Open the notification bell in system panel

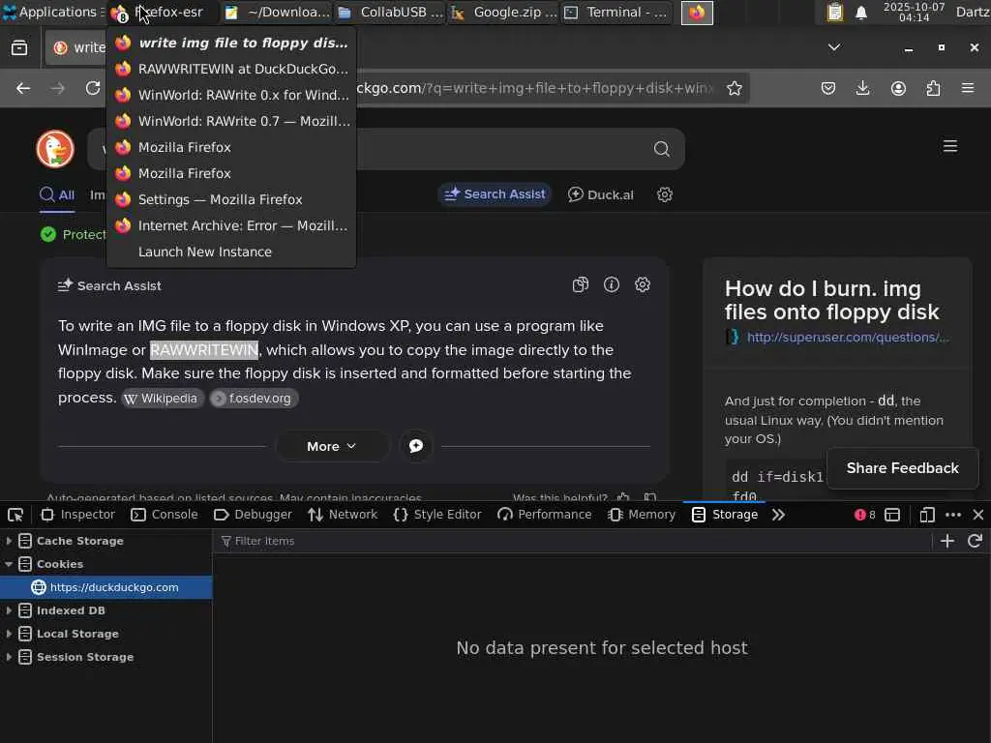pos(860,13)
